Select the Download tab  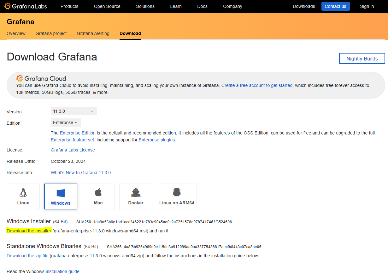(x=130, y=33)
